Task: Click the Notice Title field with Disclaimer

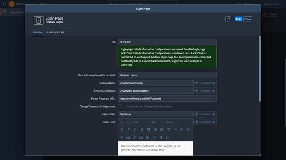Action: pos(155,114)
